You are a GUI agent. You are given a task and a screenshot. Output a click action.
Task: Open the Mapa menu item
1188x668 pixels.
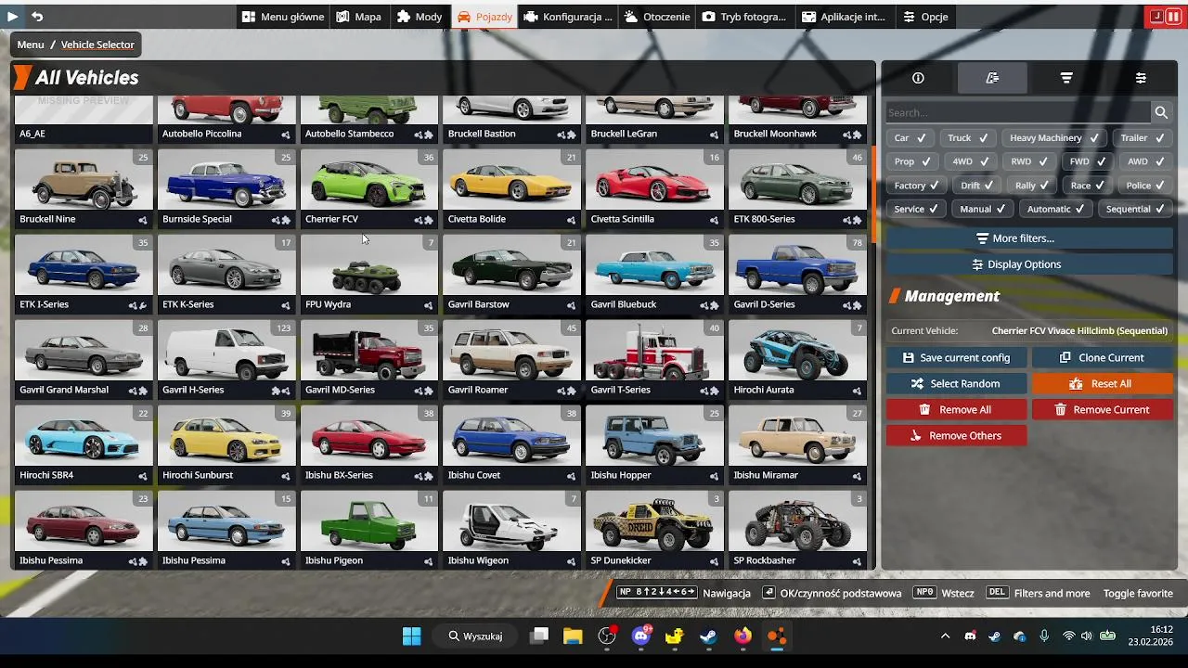point(358,17)
